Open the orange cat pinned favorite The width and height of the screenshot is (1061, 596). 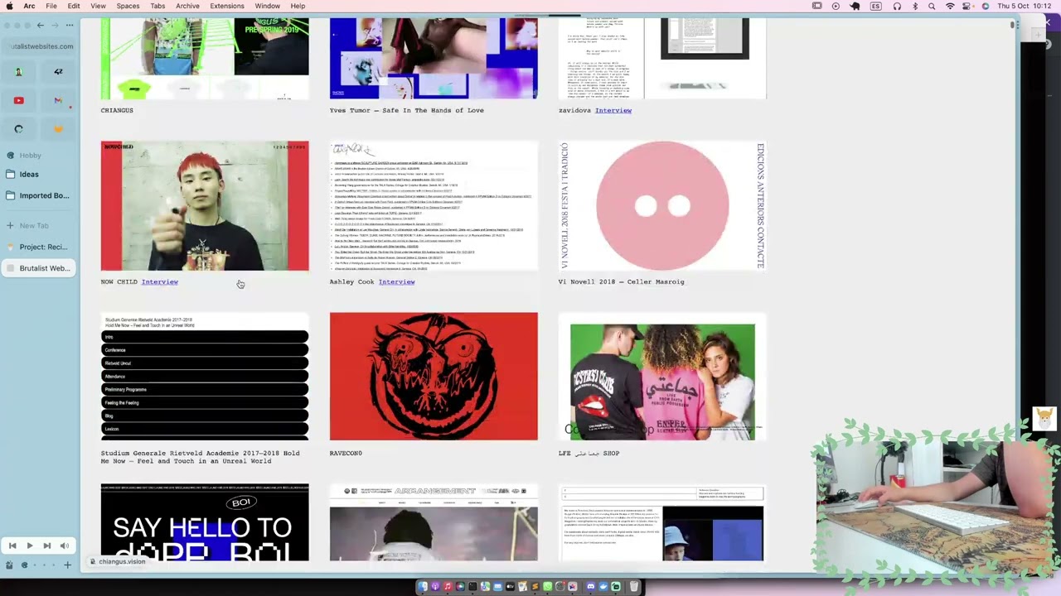coord(58,129)
